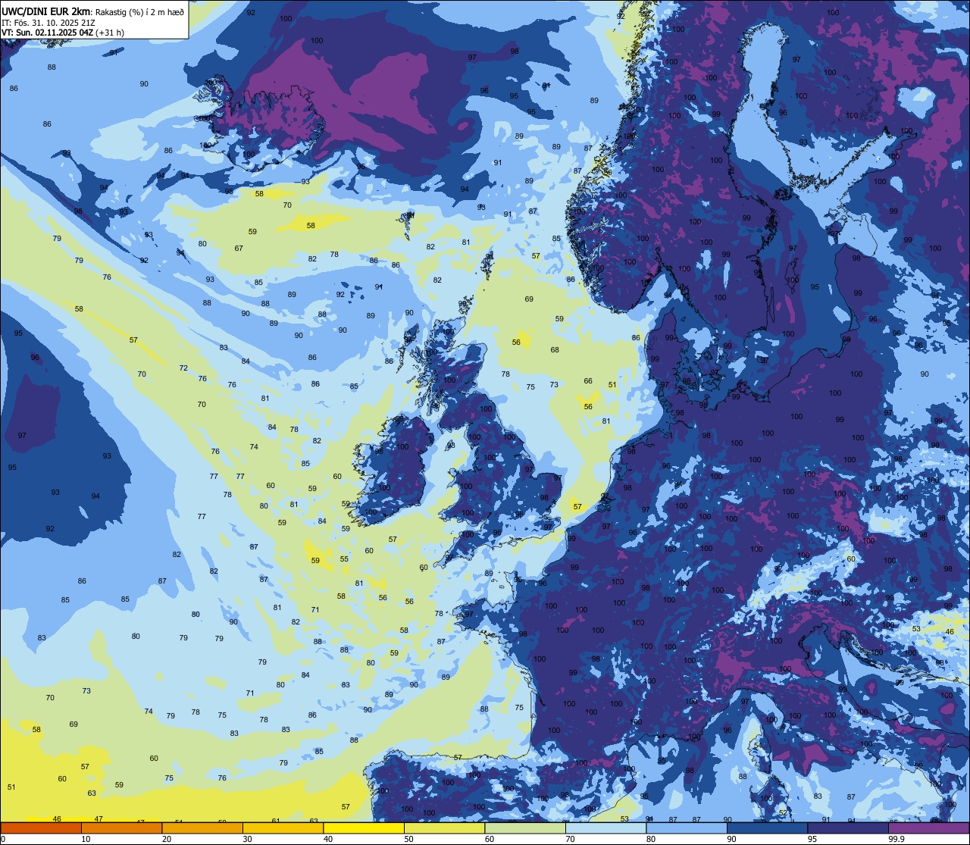
Task: Click the 60–70 pale green legend swatch
Action: [x=525, y=828]
